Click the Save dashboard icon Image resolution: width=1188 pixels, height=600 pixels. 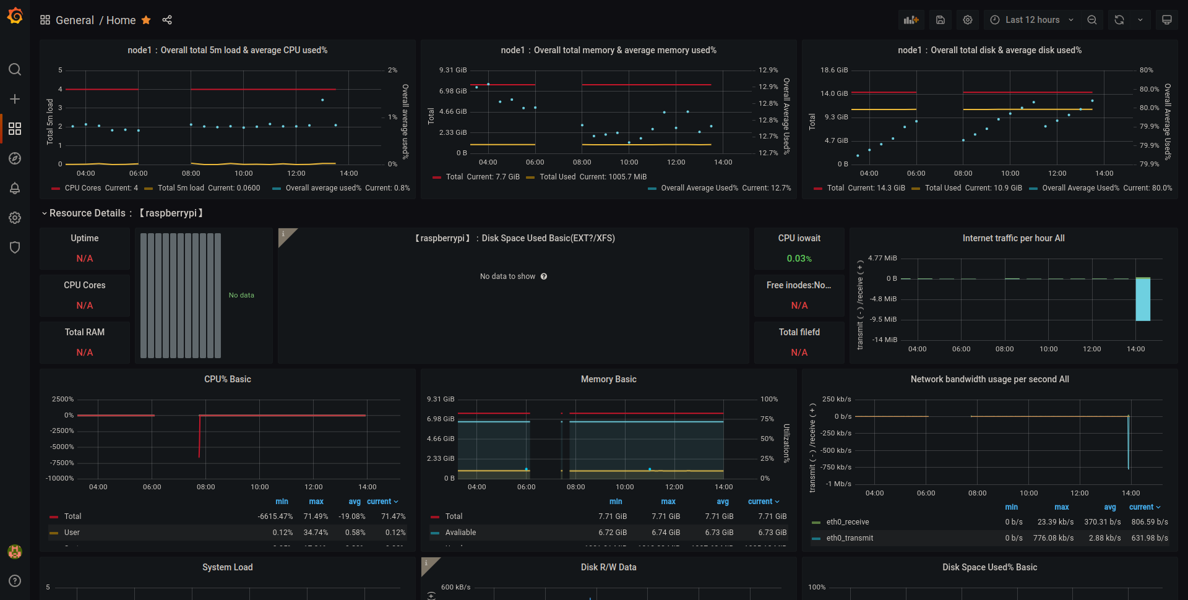(x=940, y=20)
